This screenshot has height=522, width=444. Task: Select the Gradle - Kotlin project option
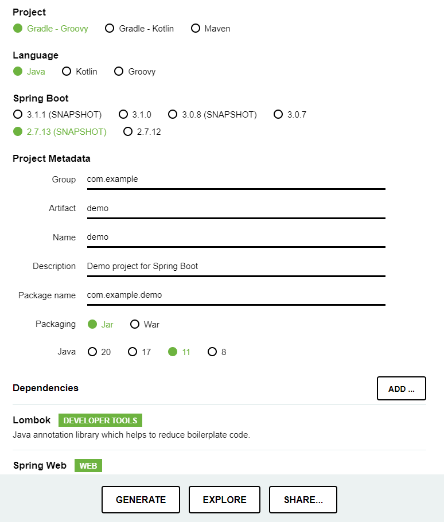click(x=110, y=28)
